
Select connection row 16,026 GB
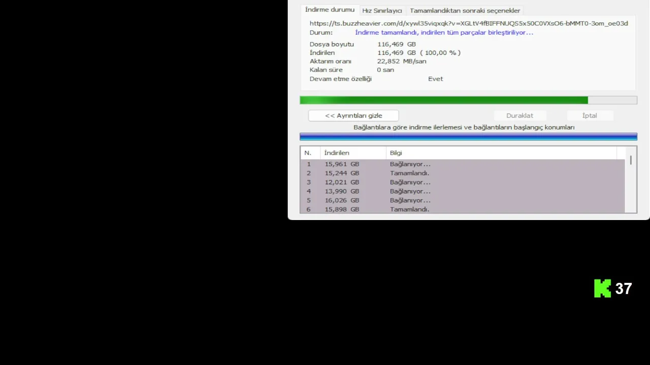pyautogui.click(x=463, y=200)
